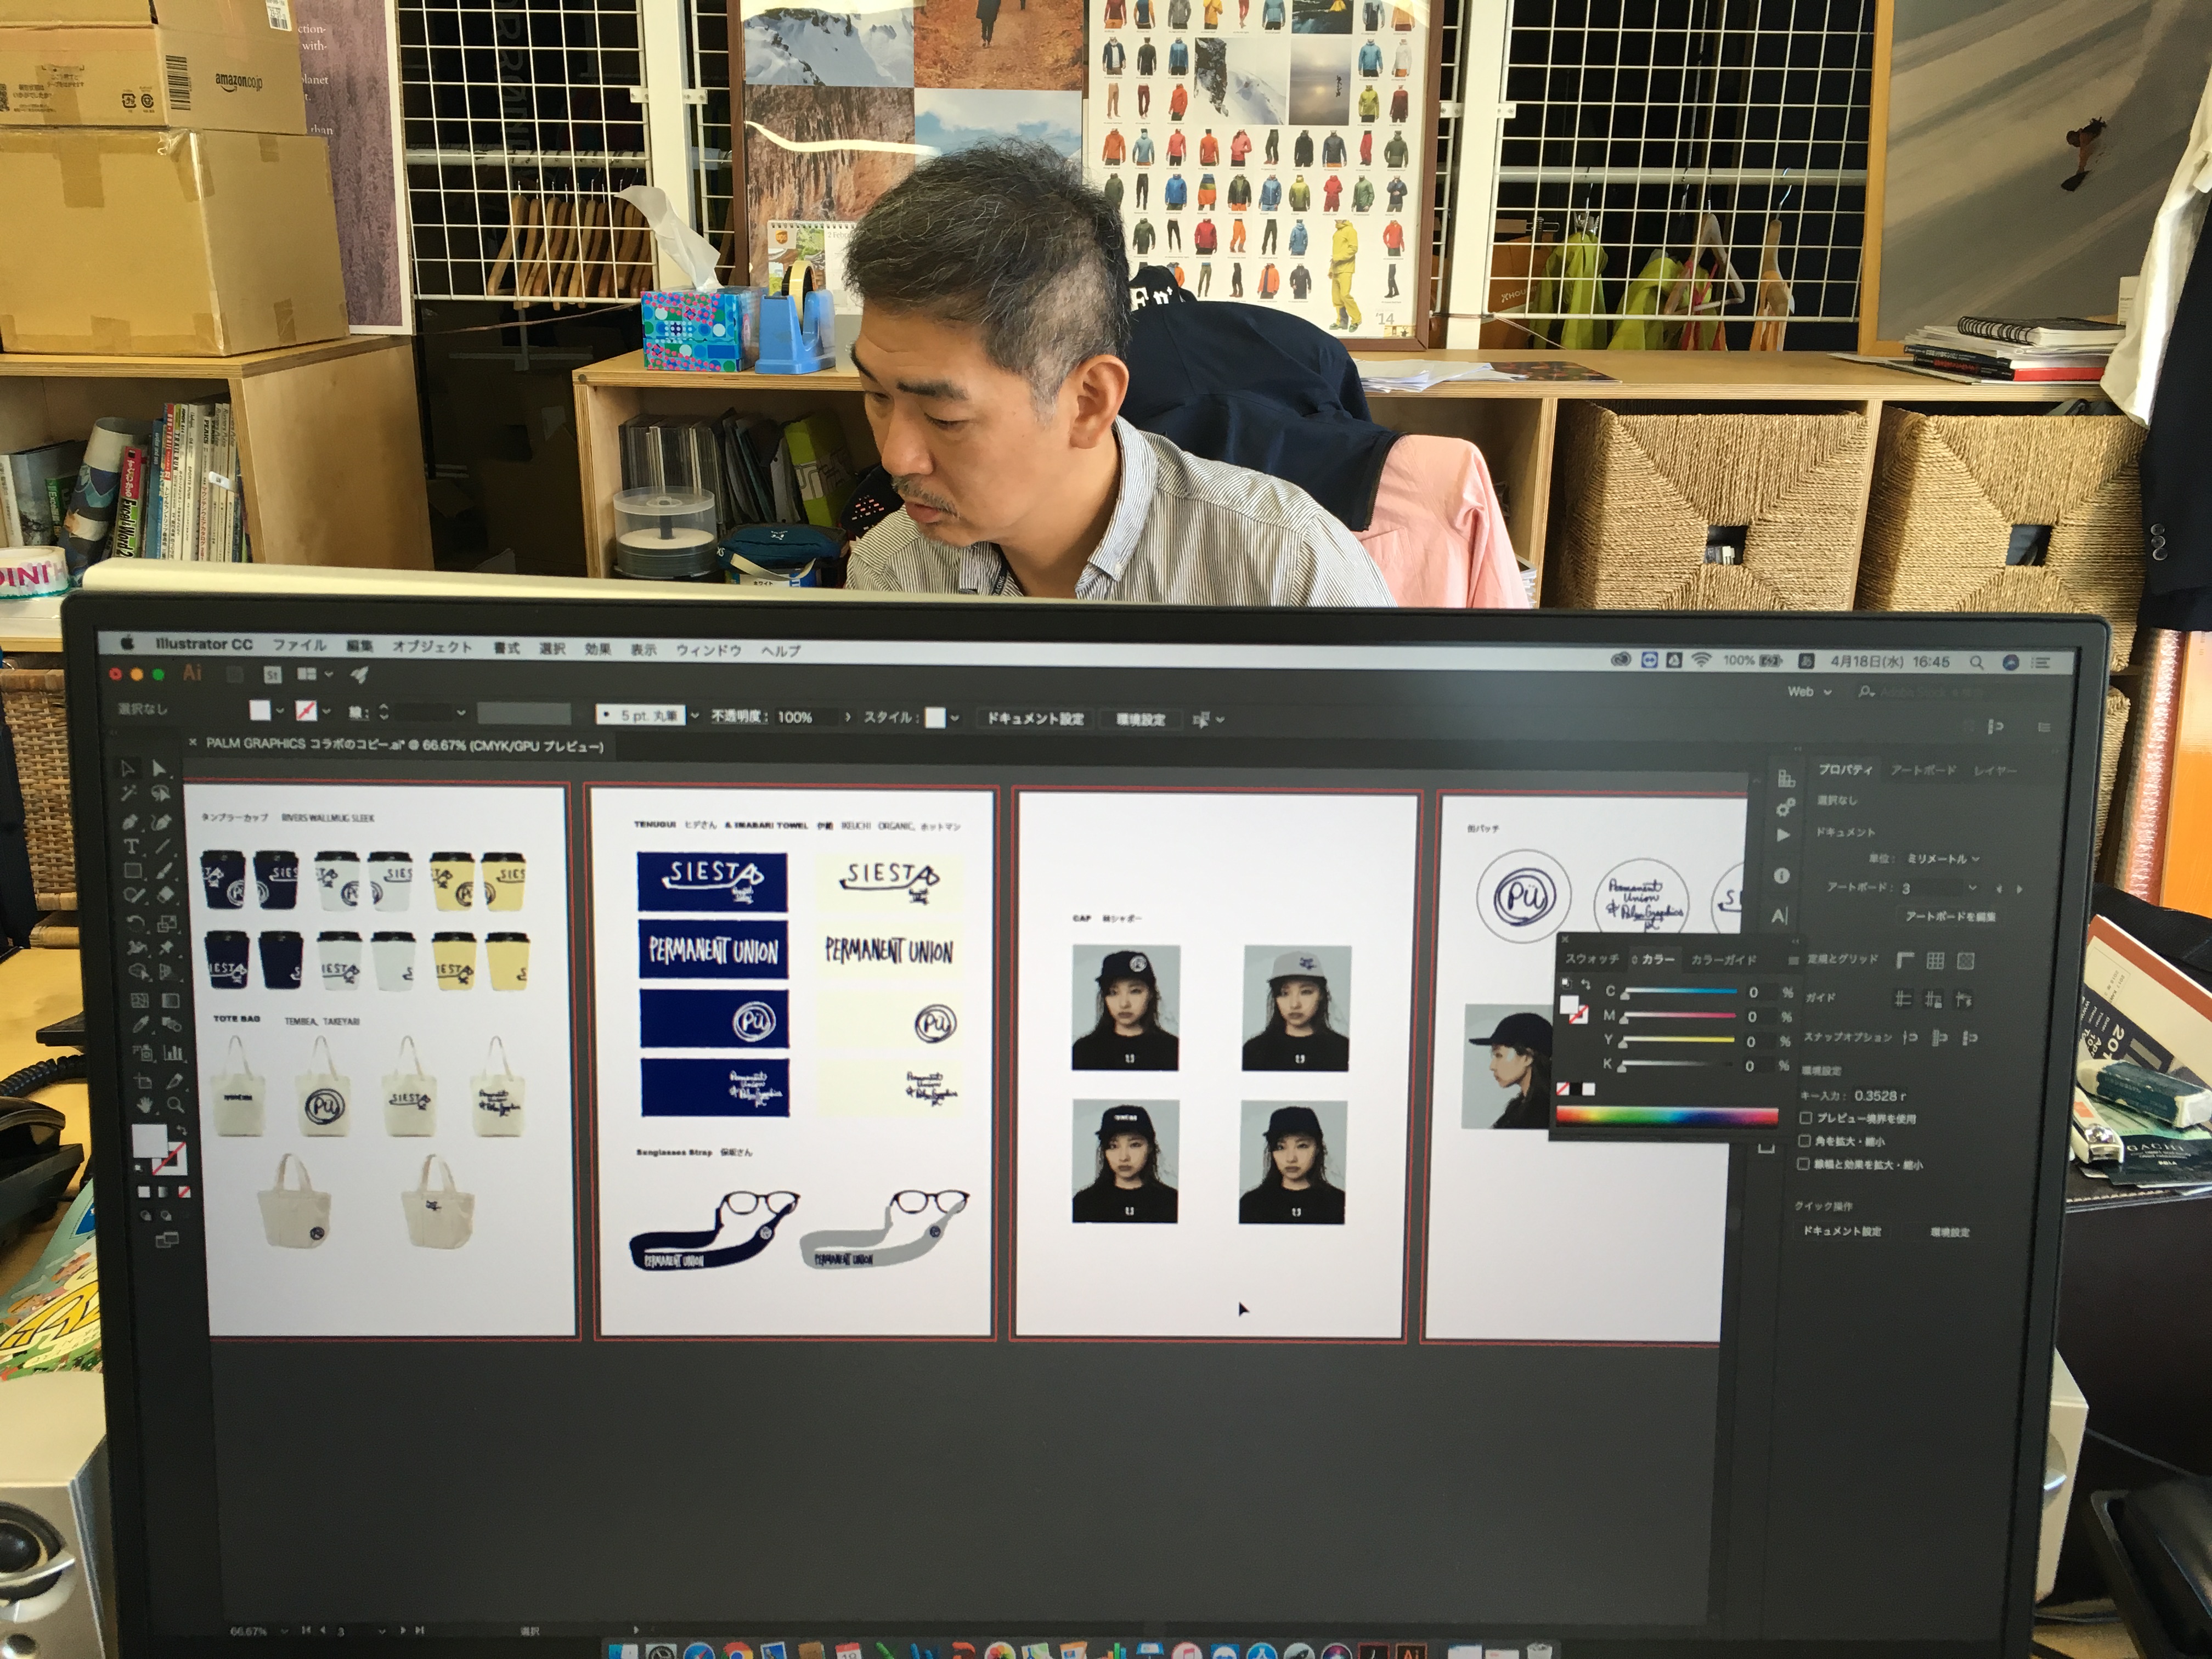Viewport: 2212px width, 1659px height.
Task: Open the オブジェクト menu
Action: pyautogui.click(x=431, y=647)
